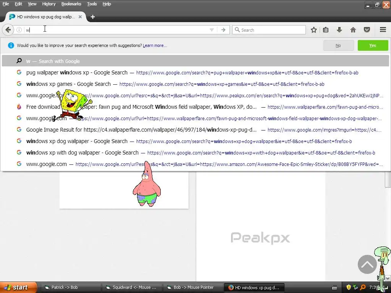Go back with the back arrow button
Viewport: 391px width, 293px height.
point(8,30)
